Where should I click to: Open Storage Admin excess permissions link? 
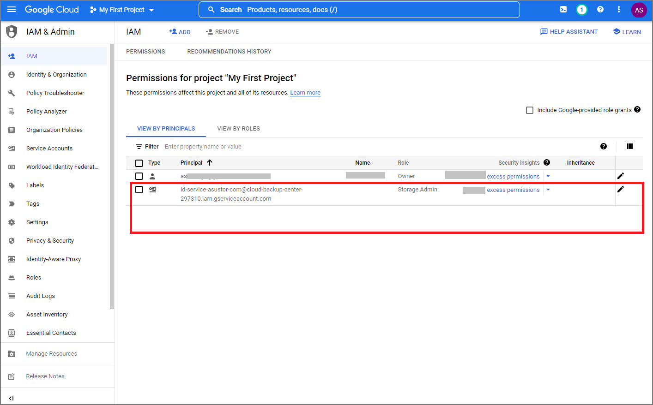(x=513, y=190)
